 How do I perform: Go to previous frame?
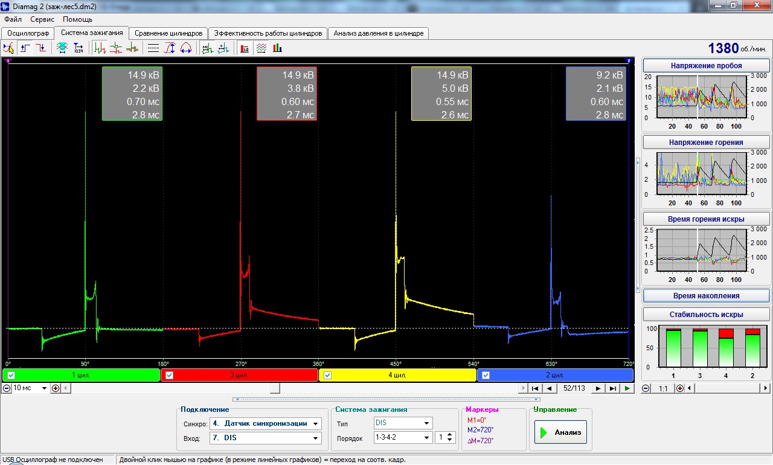click(550, 388)
